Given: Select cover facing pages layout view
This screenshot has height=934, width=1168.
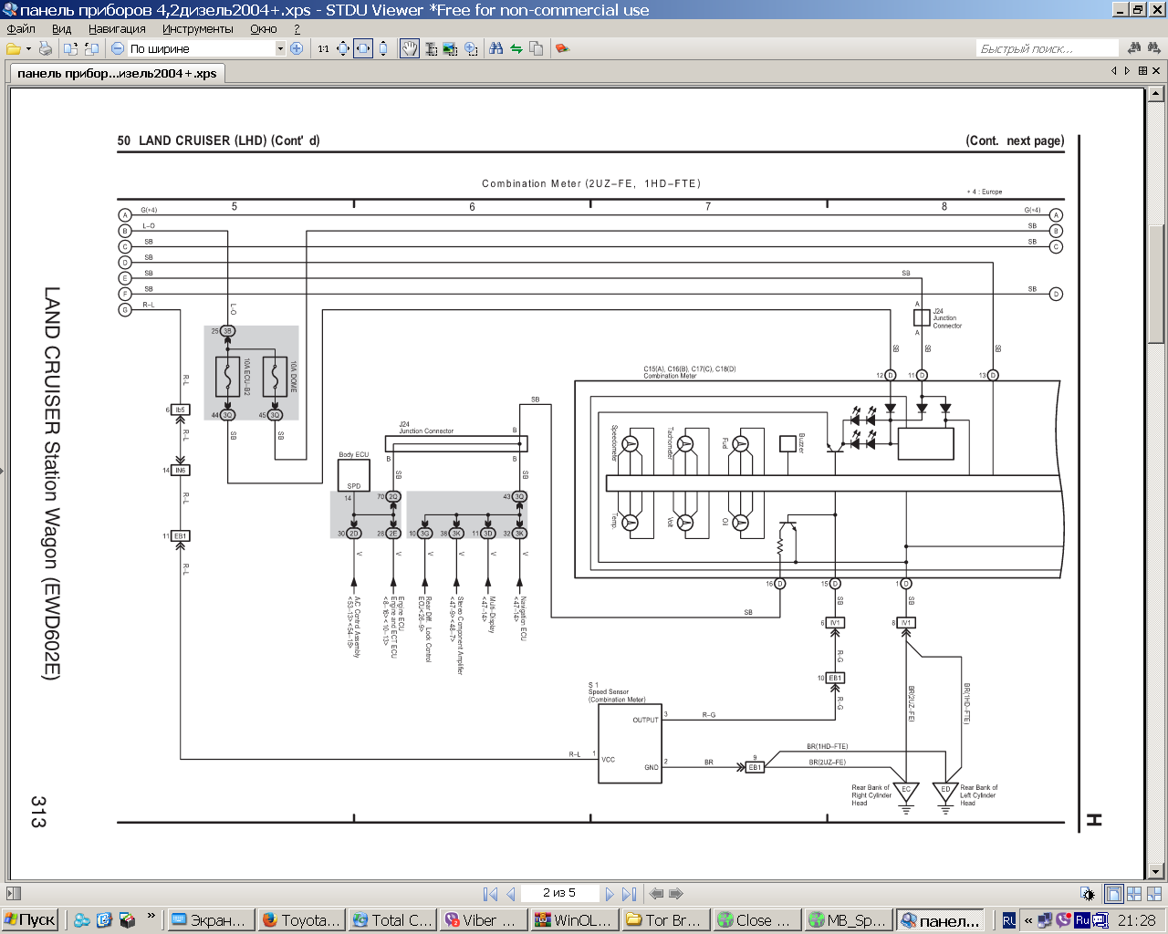Looking at the screenshot, I should pyautogui.click(x=1152, y=894).
